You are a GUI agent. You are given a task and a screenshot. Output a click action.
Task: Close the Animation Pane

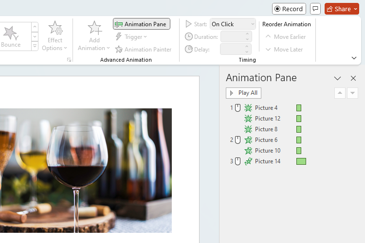pos(353,78)
